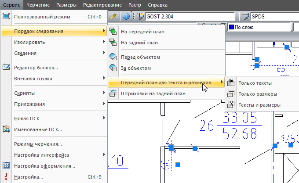The image size is (299, 183).
Task: Click the Настройка оформления icon
Action: point(6,165)
